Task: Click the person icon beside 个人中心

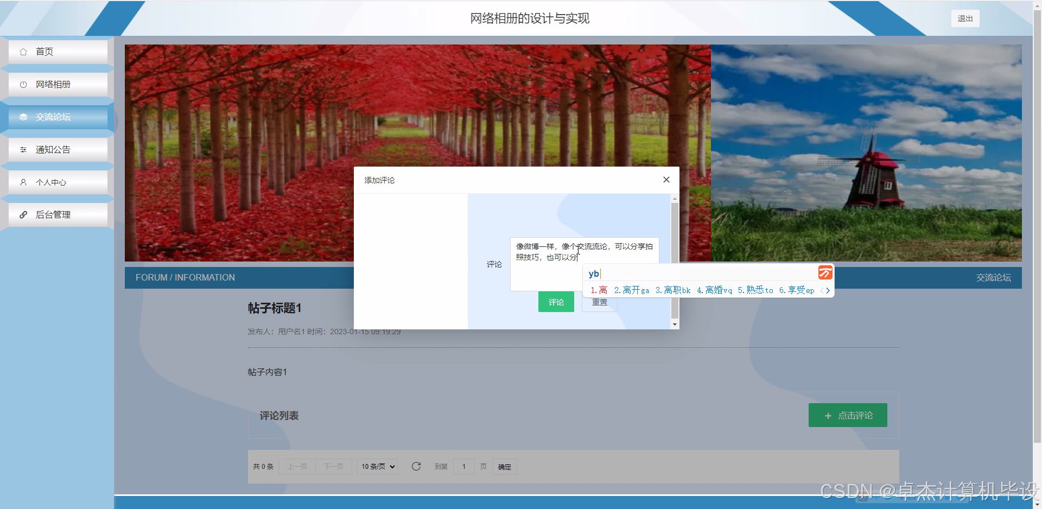Action: click(x=23, y=182)
